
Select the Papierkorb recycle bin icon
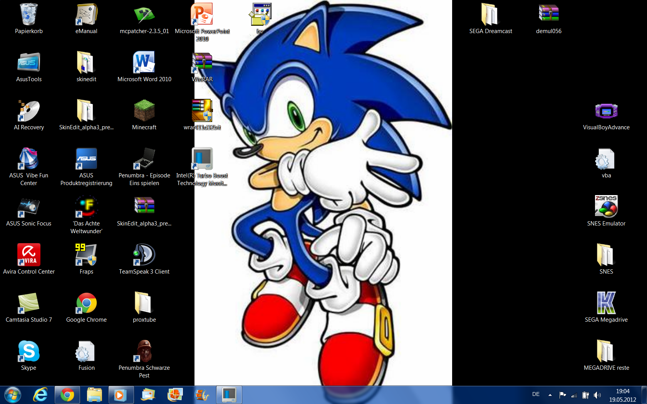[28, 15]
